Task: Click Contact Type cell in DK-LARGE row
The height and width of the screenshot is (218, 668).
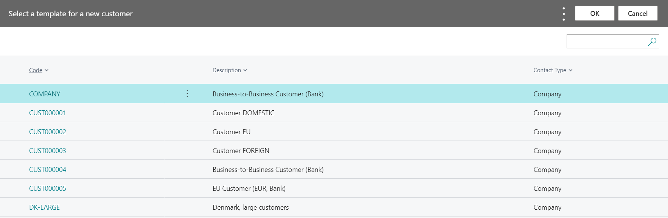Action: click(x=547, y=207)
